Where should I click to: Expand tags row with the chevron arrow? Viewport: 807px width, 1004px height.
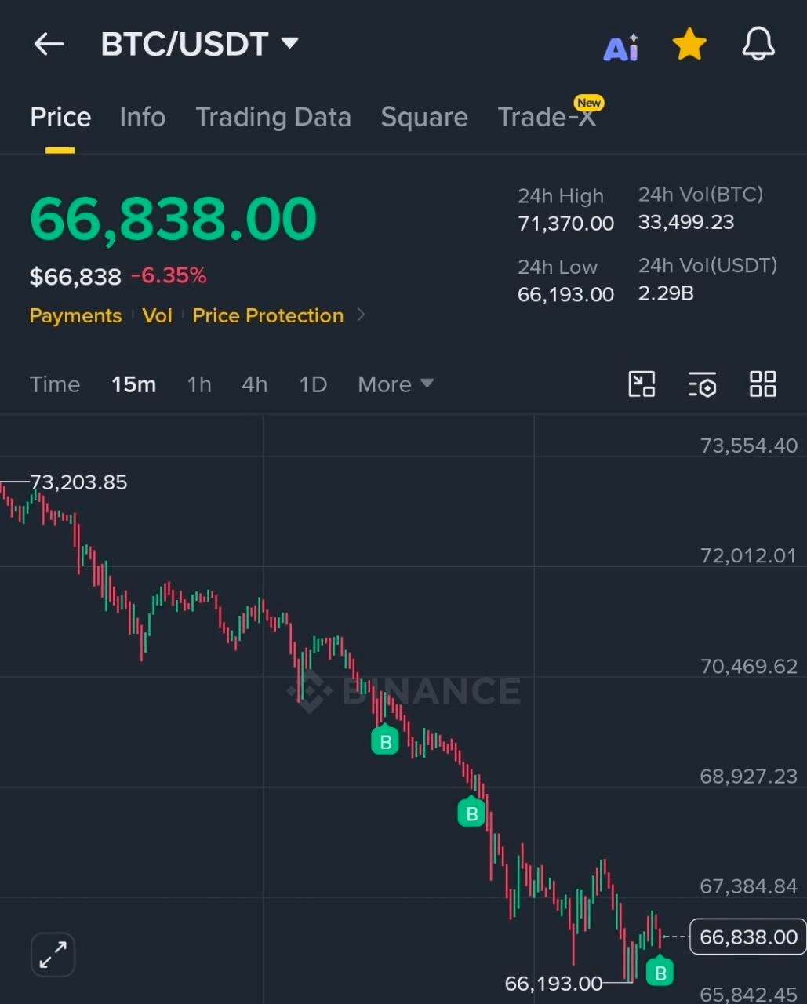pos(361,315)
